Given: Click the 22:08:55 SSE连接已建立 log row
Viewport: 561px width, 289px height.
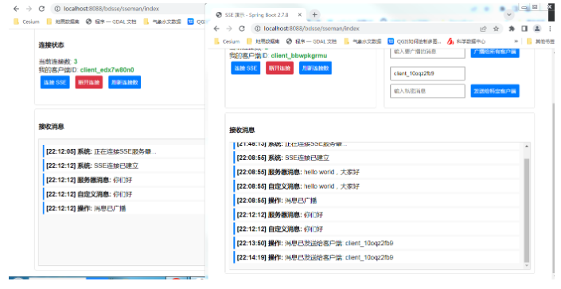Looking at the screenshot, I should tap(376, 158).
